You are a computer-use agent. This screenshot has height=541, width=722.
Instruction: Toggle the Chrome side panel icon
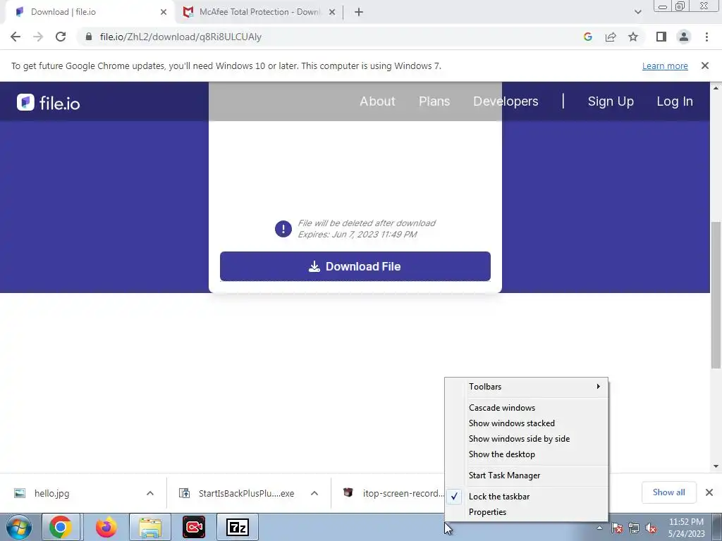661,37
